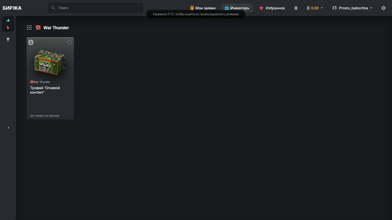Click the grid view icon beside War Thunder
Image resolution: width=392 pixels, height=220 pixels.
pyautogui.click(x=29, y=27)
